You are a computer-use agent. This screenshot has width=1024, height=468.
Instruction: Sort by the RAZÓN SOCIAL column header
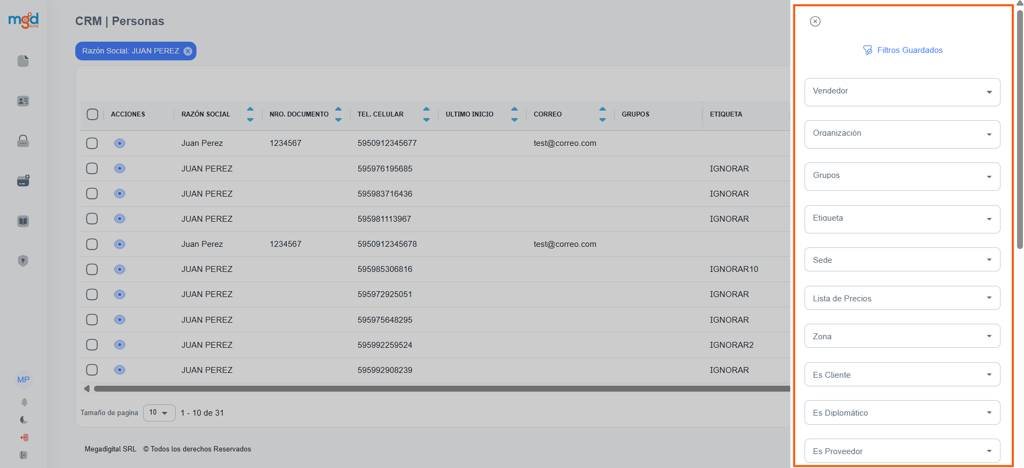pos(206,114)
